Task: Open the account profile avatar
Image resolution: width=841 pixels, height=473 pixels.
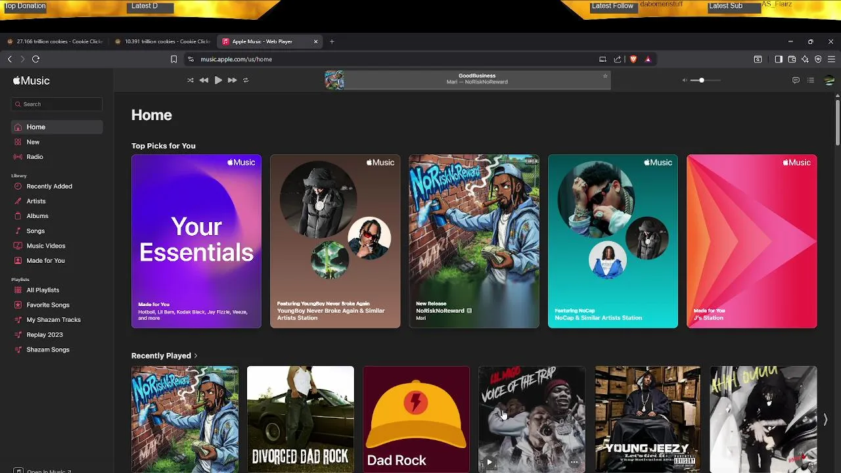Action: tap(829, 80)
